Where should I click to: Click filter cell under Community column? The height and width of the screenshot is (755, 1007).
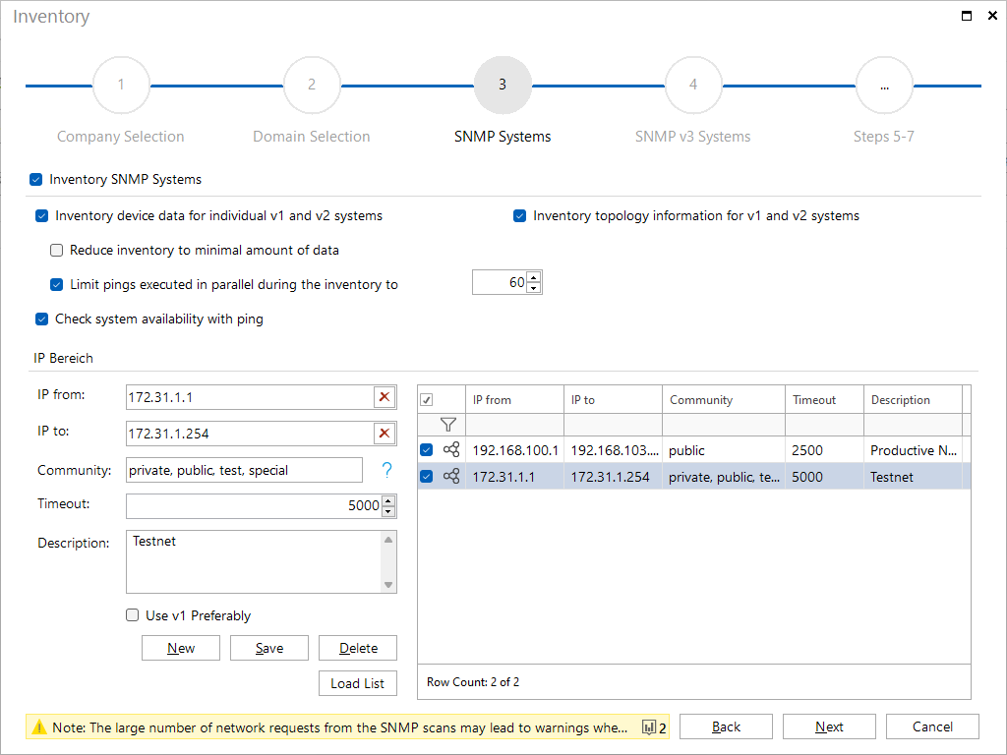724,425
